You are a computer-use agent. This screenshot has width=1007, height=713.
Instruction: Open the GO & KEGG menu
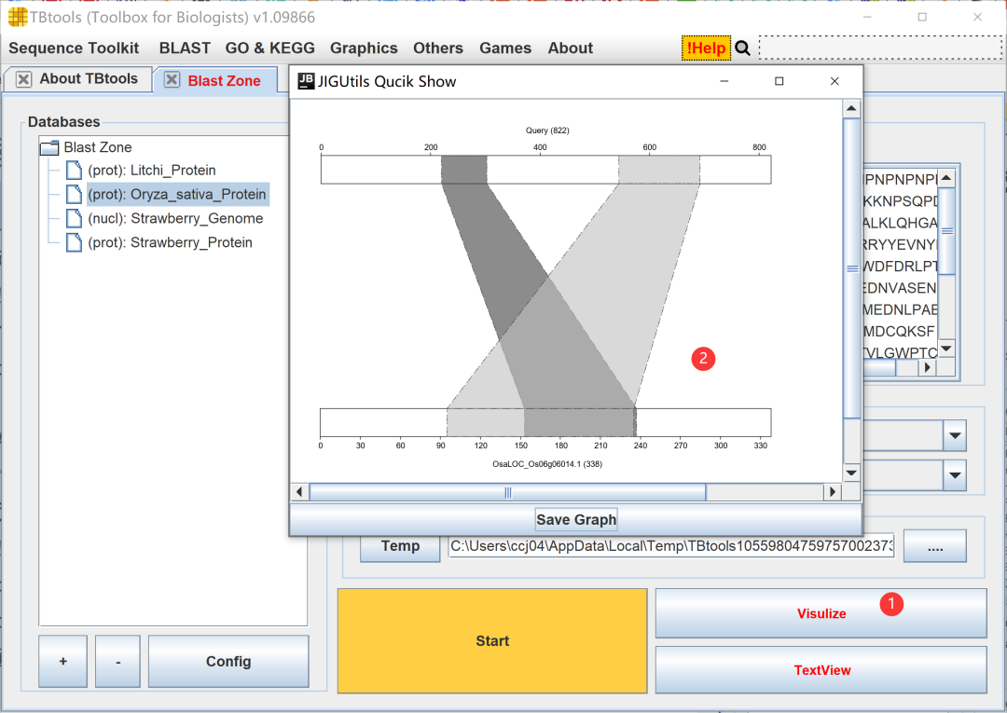269,48
